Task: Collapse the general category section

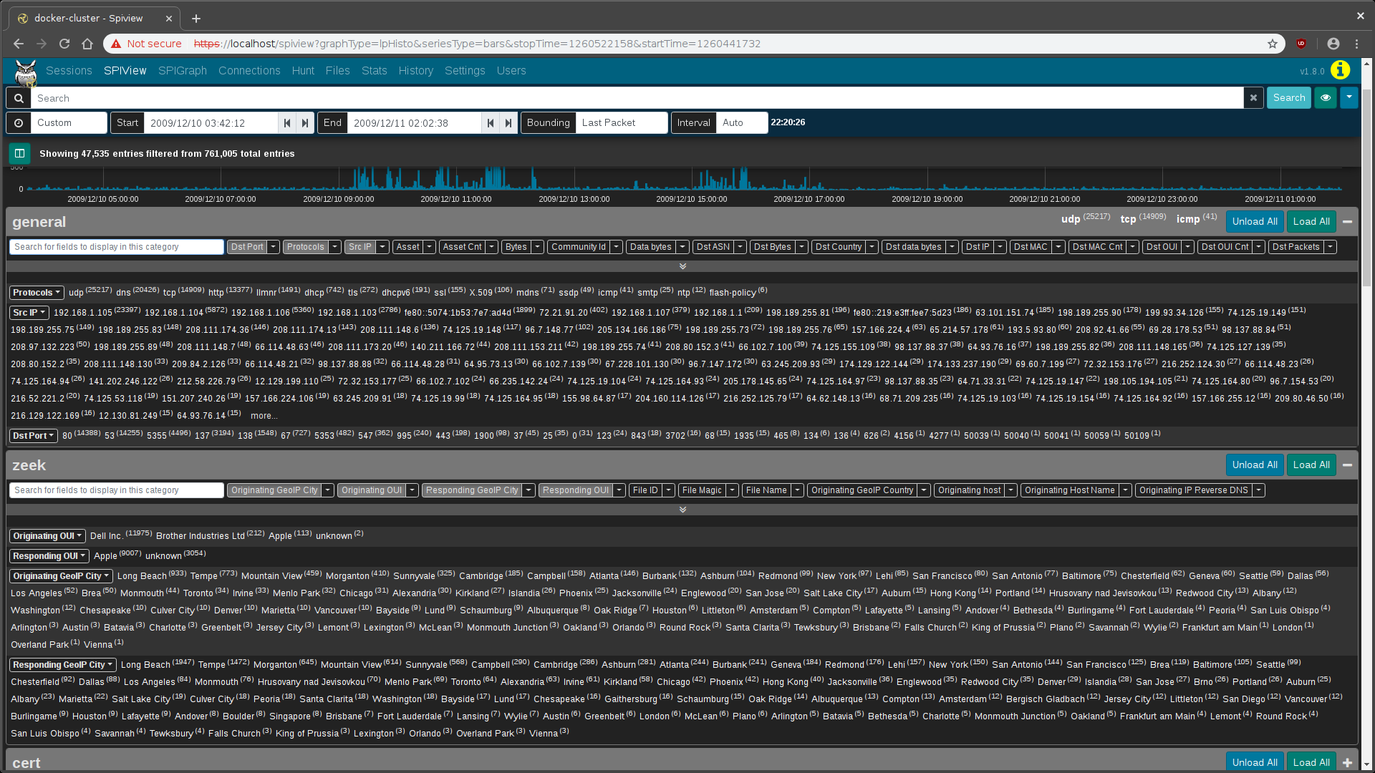Action: tap(1347, 222)
